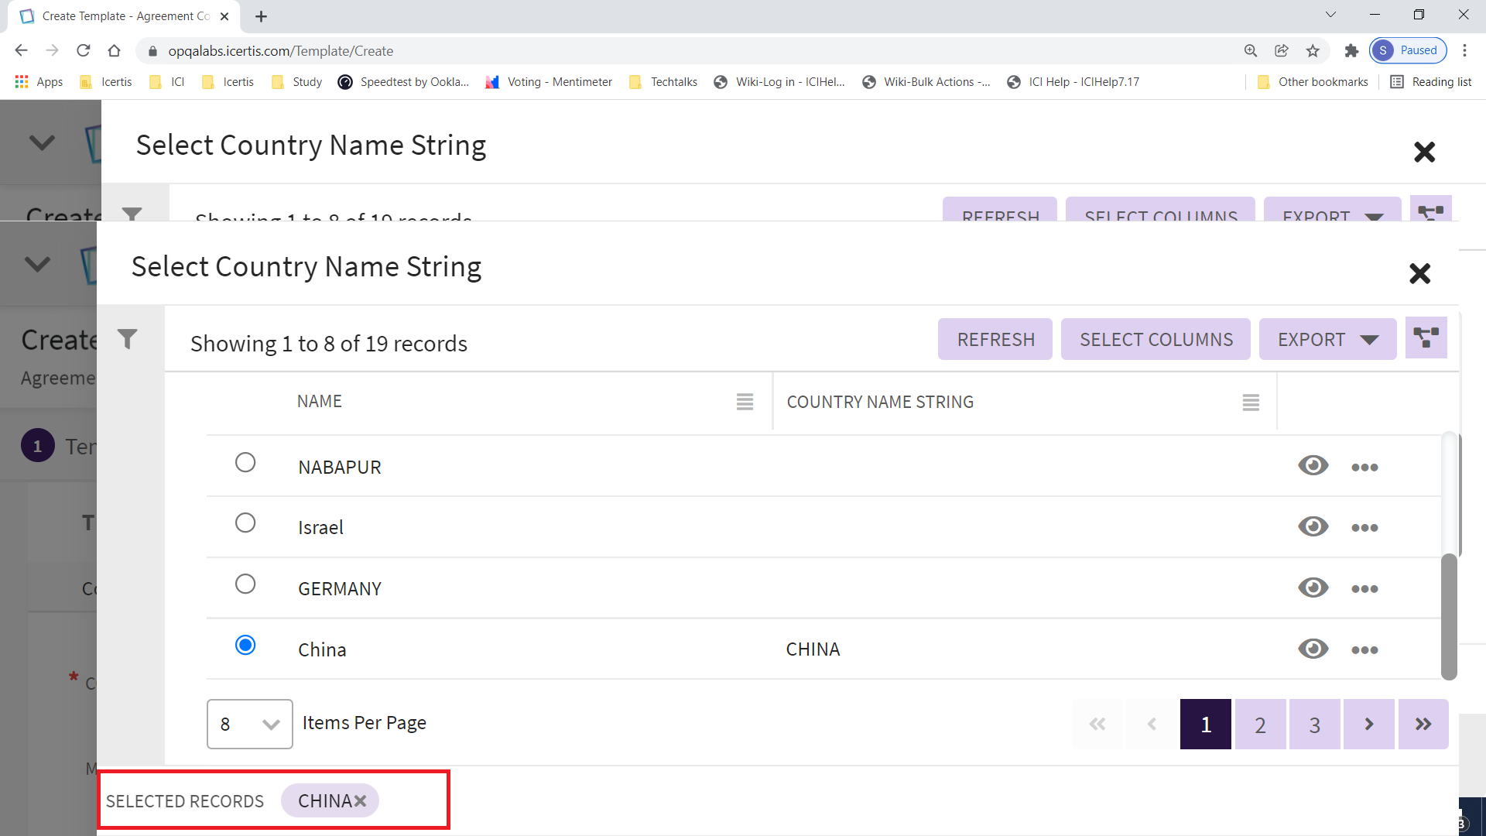Screen dimensions: 1486x836
Task: Open the hierarchy view icon next to EXPORT
Action: pyautogui.click(x=1426, y=338)
